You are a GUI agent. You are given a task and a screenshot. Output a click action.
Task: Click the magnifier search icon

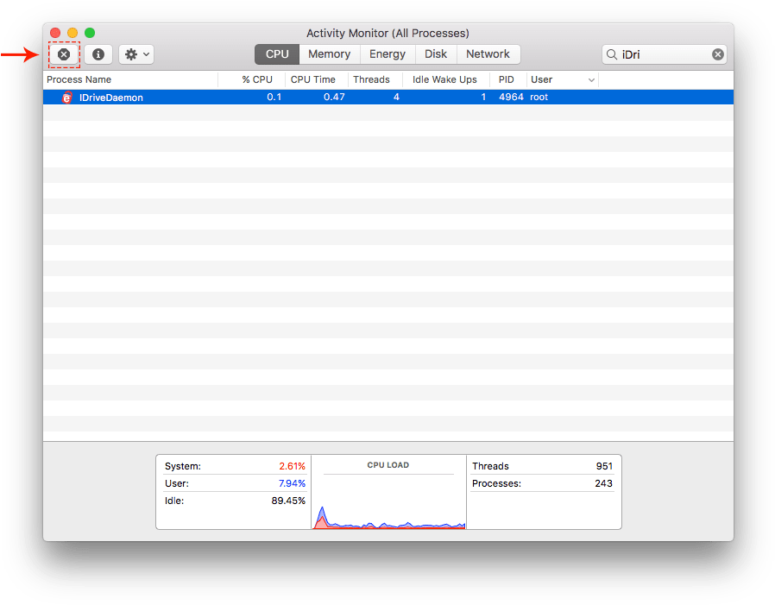(x=612, y=54)
